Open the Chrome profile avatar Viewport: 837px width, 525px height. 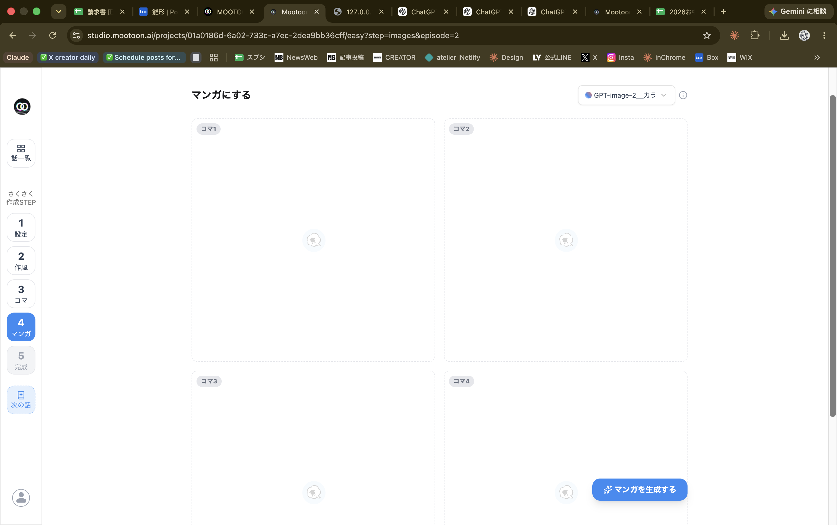pos(804,35)
